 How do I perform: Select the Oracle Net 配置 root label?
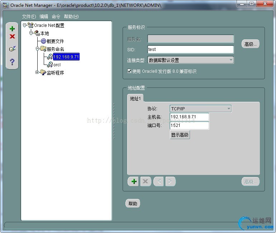pyautogui.click(x=49, y=25)
